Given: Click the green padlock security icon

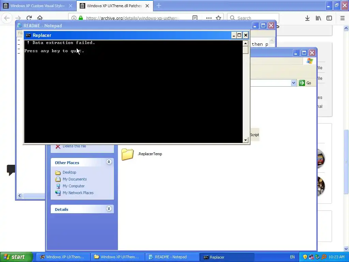Looking at the screenshot, I should click(x=81, y=18).
